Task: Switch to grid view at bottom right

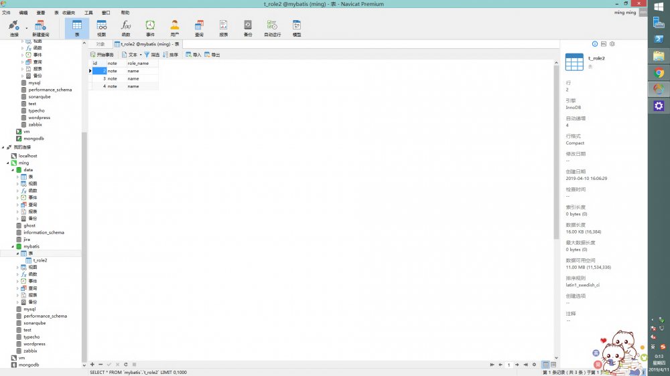Action: (x=545, y=365)
